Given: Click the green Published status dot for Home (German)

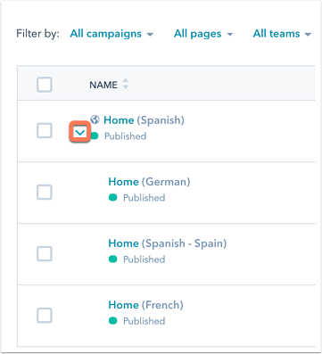Looking at the screenshot, I should point(113,197).
